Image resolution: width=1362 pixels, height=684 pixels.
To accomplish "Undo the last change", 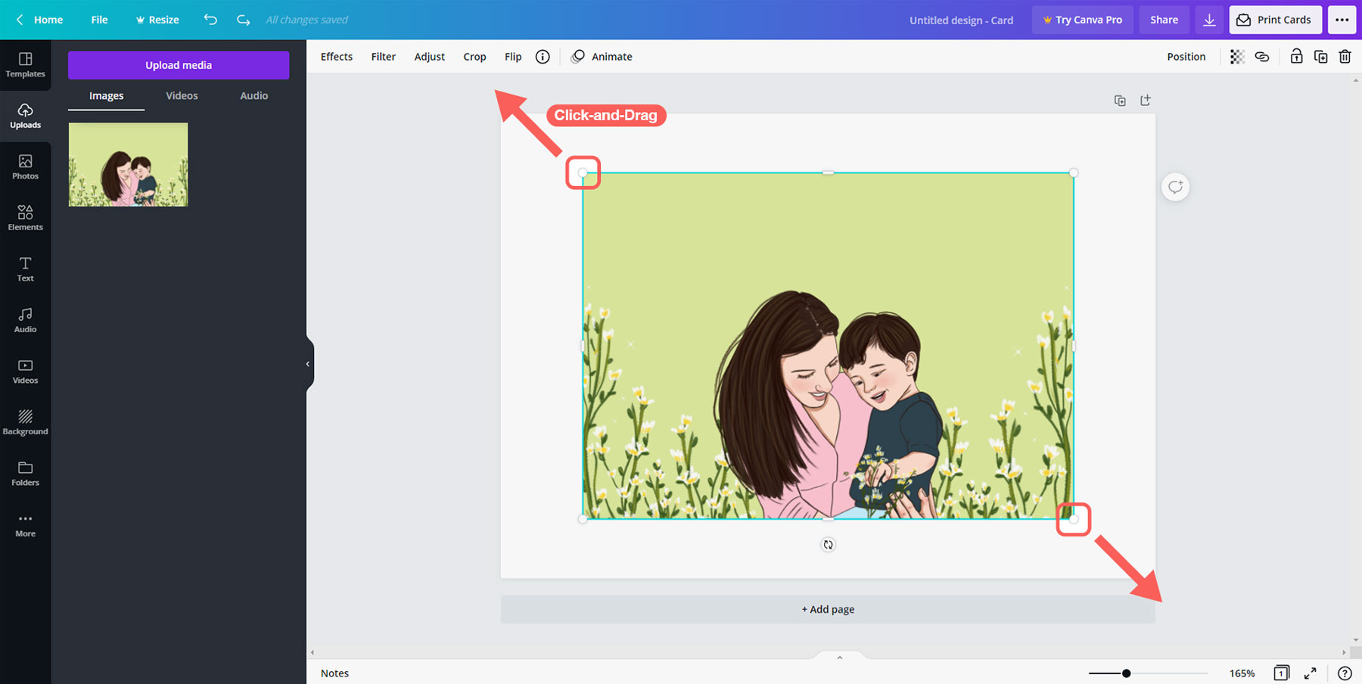I will pyautogui.click(x=210, y=20).
